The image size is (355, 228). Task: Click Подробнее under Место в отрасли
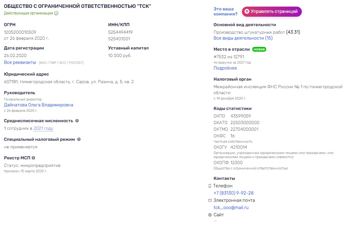225,68
